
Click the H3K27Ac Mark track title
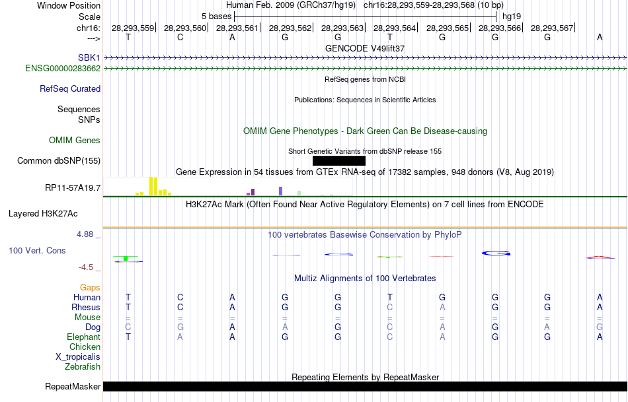(365, 205)
